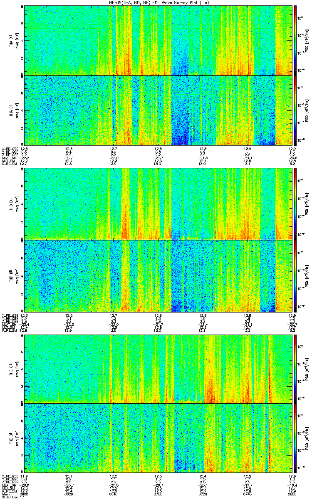This screenshot has width=312, height=500.
Task: Click the 0600 time tick label
Action: point(24,494)
